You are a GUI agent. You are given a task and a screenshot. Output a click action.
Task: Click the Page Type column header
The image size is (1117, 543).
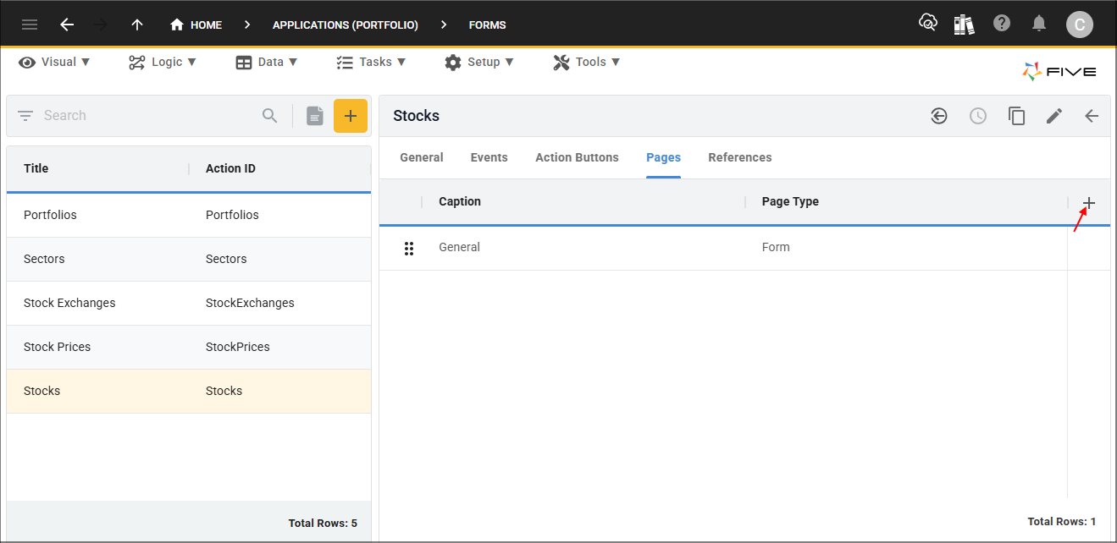(790, 201)
